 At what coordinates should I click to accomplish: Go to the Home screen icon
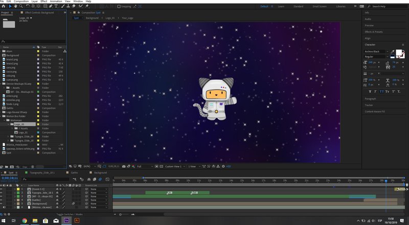[x=4, y=6]
